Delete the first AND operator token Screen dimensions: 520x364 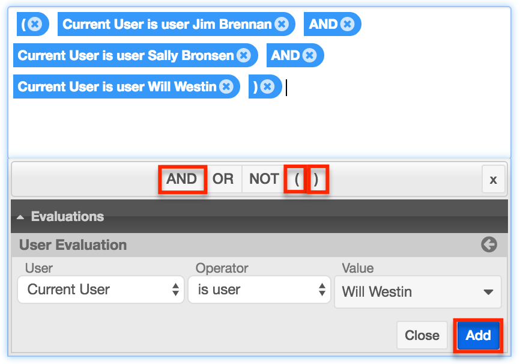(x=347, y=25)
